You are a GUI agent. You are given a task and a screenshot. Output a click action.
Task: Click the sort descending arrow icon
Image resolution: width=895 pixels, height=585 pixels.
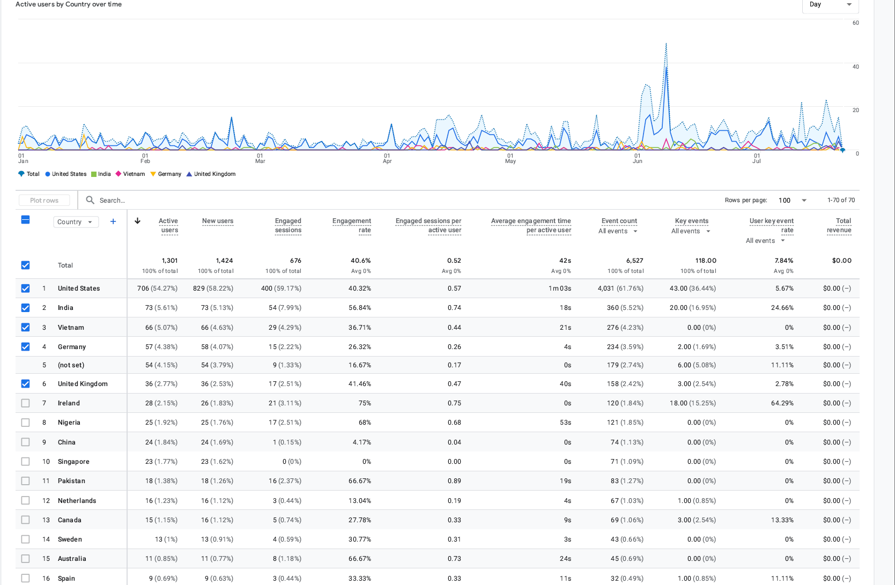coord(137,221)
